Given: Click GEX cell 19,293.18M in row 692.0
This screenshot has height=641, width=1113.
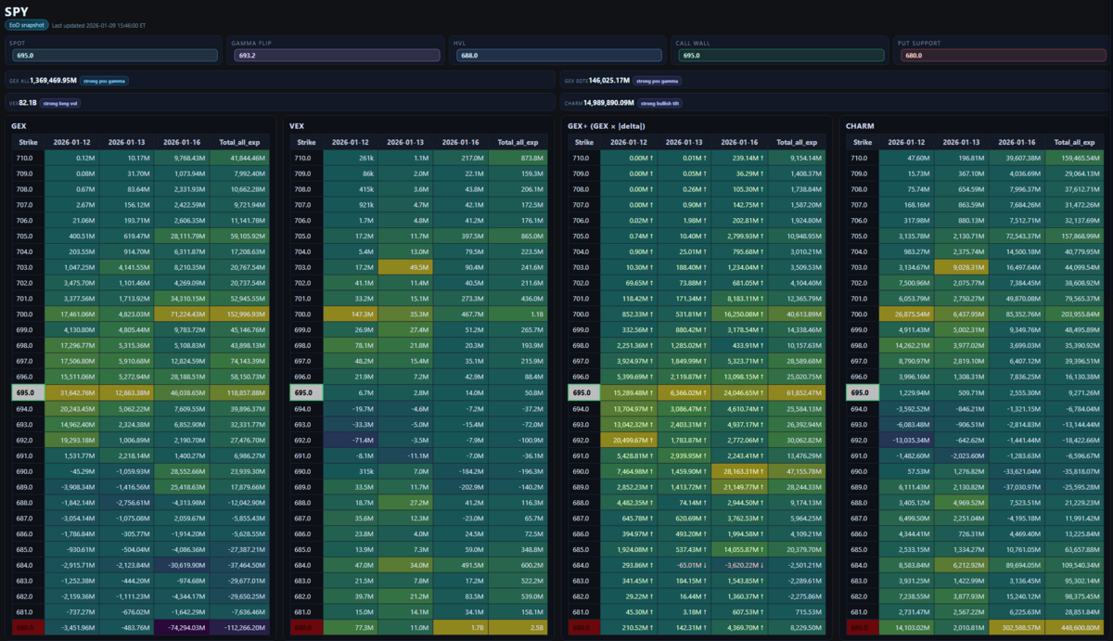Looking at the screenshot, I should click(71, 441).
